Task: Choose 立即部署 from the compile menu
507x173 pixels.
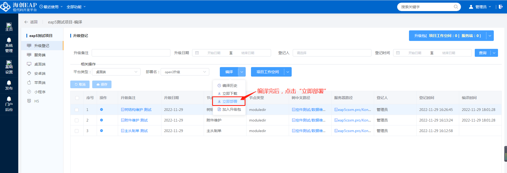Action: coord(229,101)
